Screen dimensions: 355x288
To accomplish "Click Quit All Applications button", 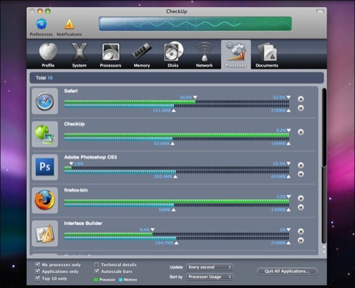I will click(x=287, y=271).
